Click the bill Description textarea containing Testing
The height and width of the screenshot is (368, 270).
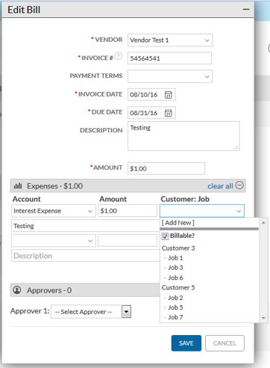click(x=183, y=136)
